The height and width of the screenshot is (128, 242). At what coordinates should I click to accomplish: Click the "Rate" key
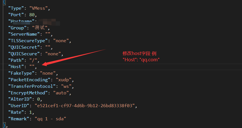click(15, 112)
